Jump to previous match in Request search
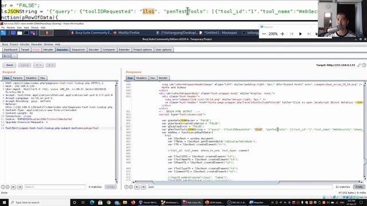Image resolution: width=367 pixels, height=206 pixels. tap(14, 187)
